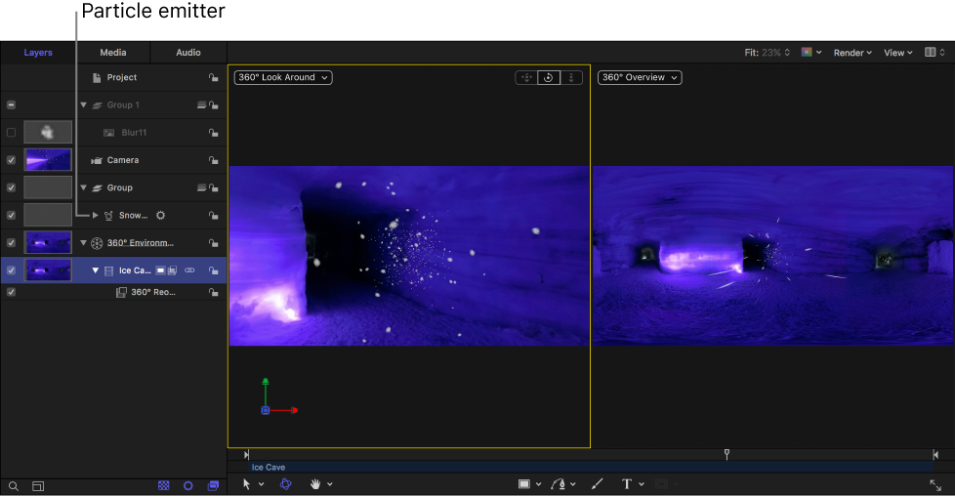The height and width of the screenshot is (496, 955).
Task: Click the mask icon on Ice Cave layer
Action: click(161, 269)
